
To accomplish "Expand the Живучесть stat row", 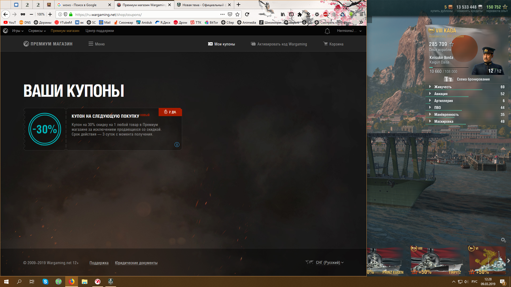I will [x=466, y=87].
